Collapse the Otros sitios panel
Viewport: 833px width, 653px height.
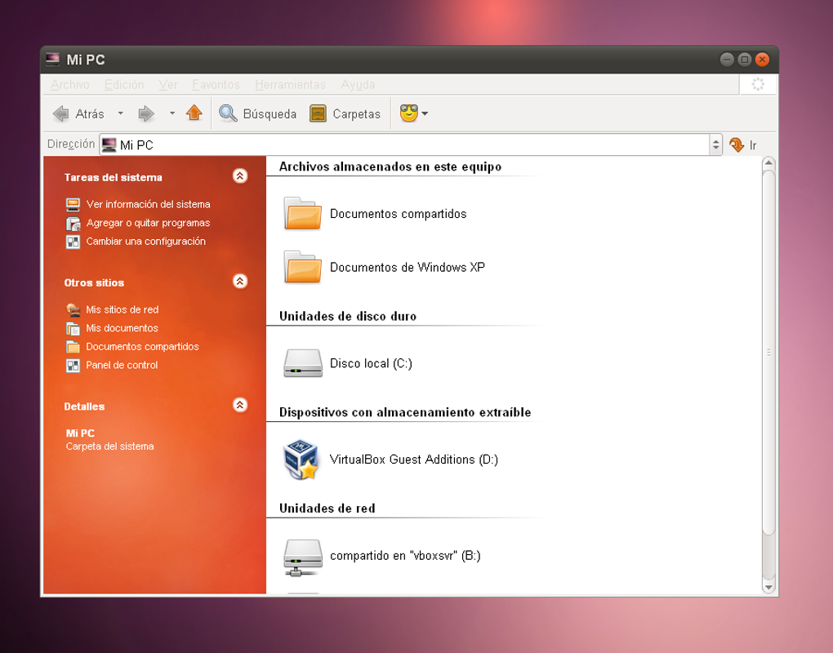click(x=240, y=282)
